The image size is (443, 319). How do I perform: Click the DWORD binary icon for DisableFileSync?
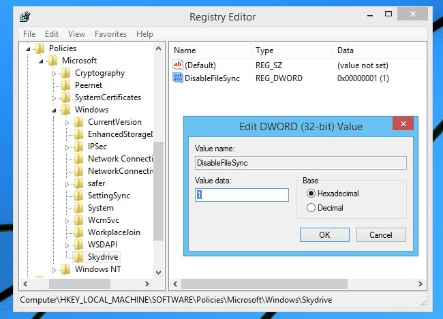click(x=178, y=78)
